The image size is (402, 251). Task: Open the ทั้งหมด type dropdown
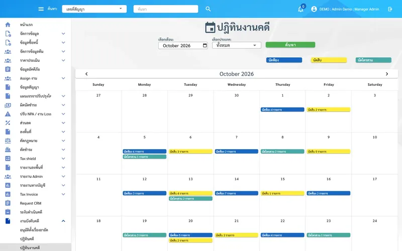237,45
